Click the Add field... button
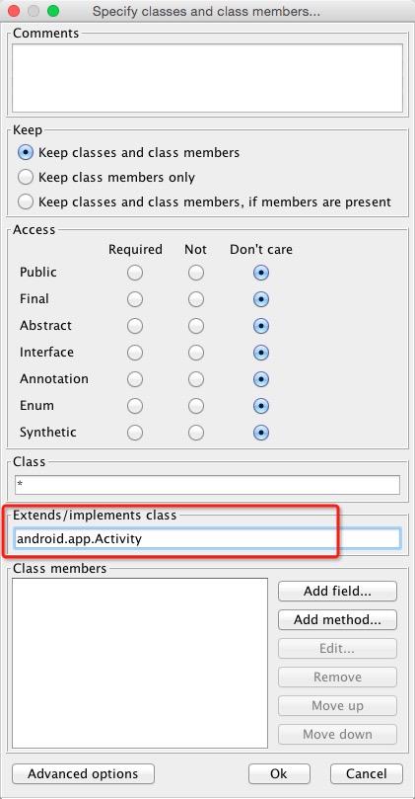 [x=337, y=591]
